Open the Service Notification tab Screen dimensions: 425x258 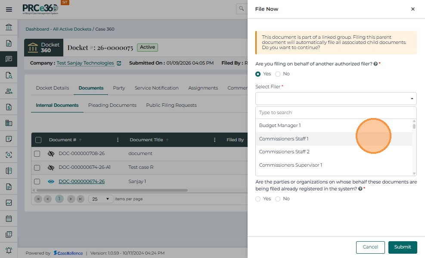156,88
